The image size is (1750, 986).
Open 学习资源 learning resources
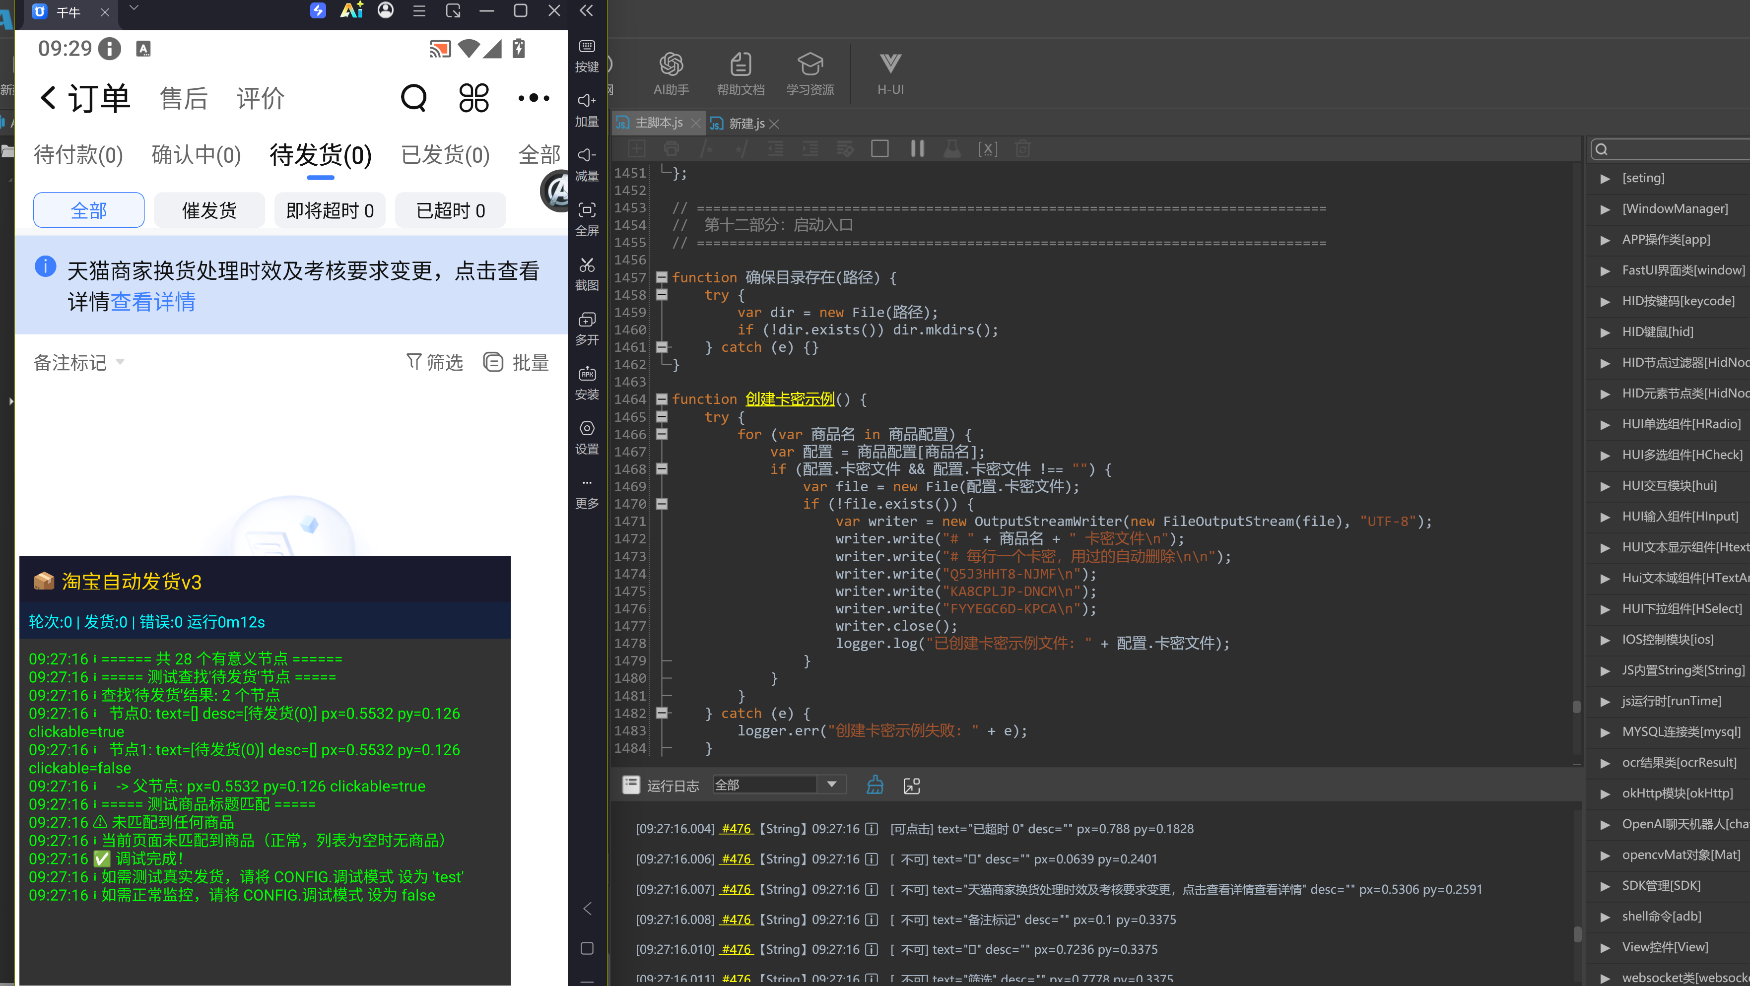[x=810, y=73]
